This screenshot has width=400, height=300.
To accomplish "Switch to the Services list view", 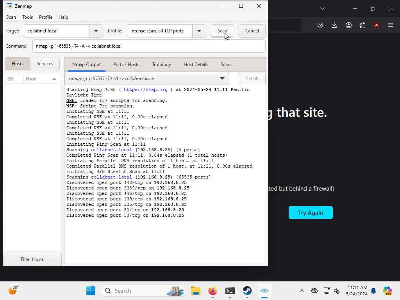I will tap(45, 64).
